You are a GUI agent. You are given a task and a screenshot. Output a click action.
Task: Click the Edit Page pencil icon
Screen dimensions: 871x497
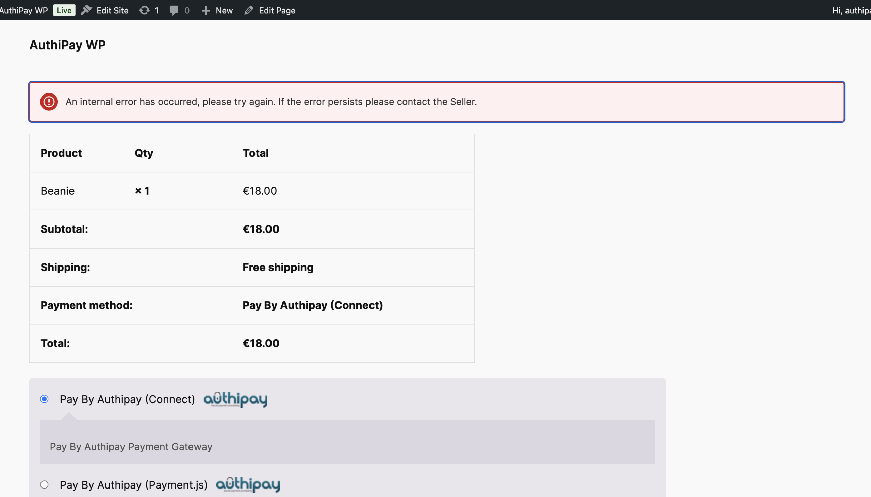(x=249, y=11)
